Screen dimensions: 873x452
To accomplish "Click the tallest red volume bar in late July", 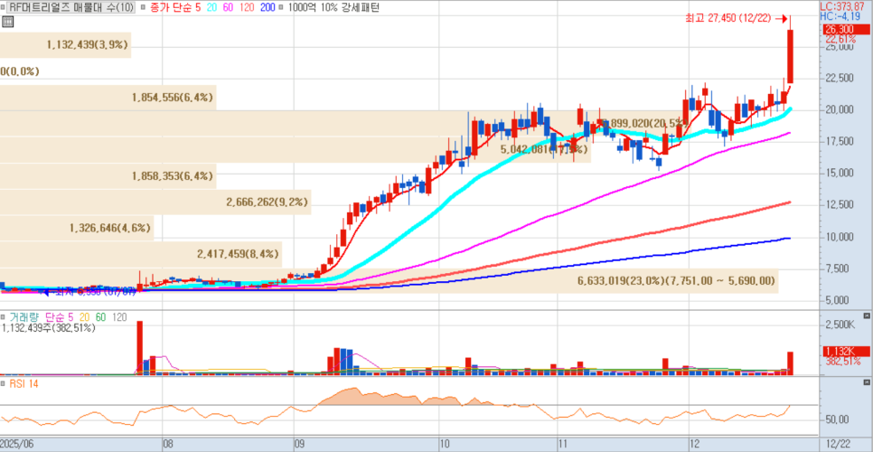I will [140, 348].
